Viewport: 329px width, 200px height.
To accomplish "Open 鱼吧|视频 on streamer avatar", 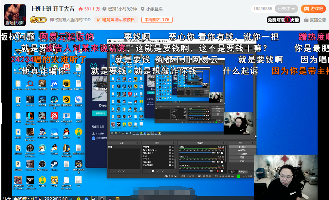I will pyautogui.click(x=15, y=23).
